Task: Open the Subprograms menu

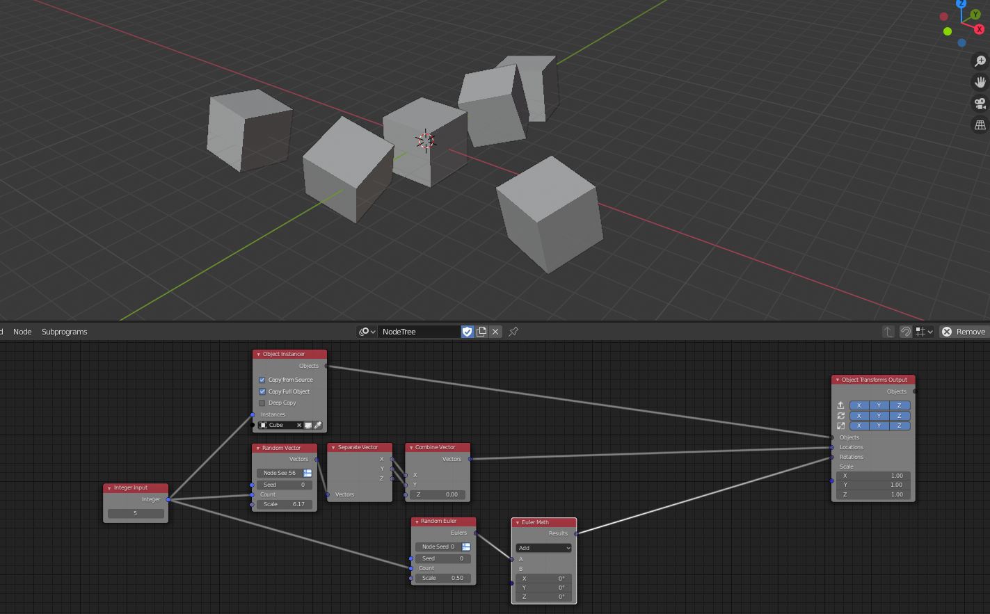Action: point(64,332)
